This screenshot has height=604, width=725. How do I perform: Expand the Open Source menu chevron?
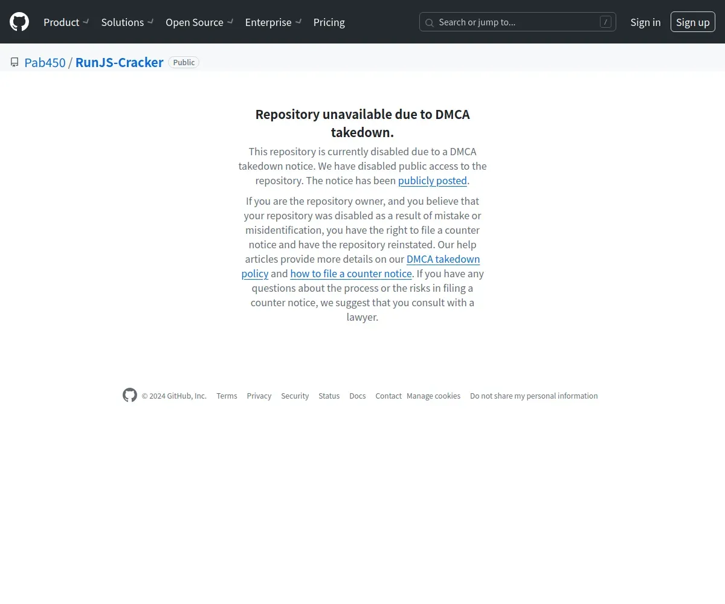click(x=230, y=22)
